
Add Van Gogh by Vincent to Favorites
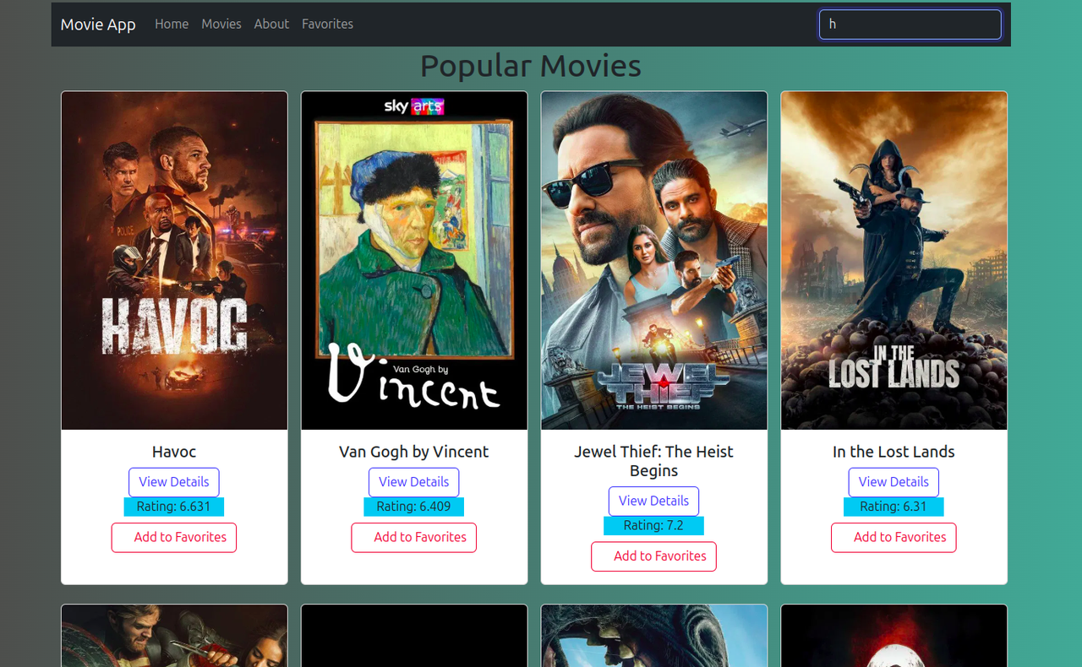pyautogui.click(x=414, y=538)
